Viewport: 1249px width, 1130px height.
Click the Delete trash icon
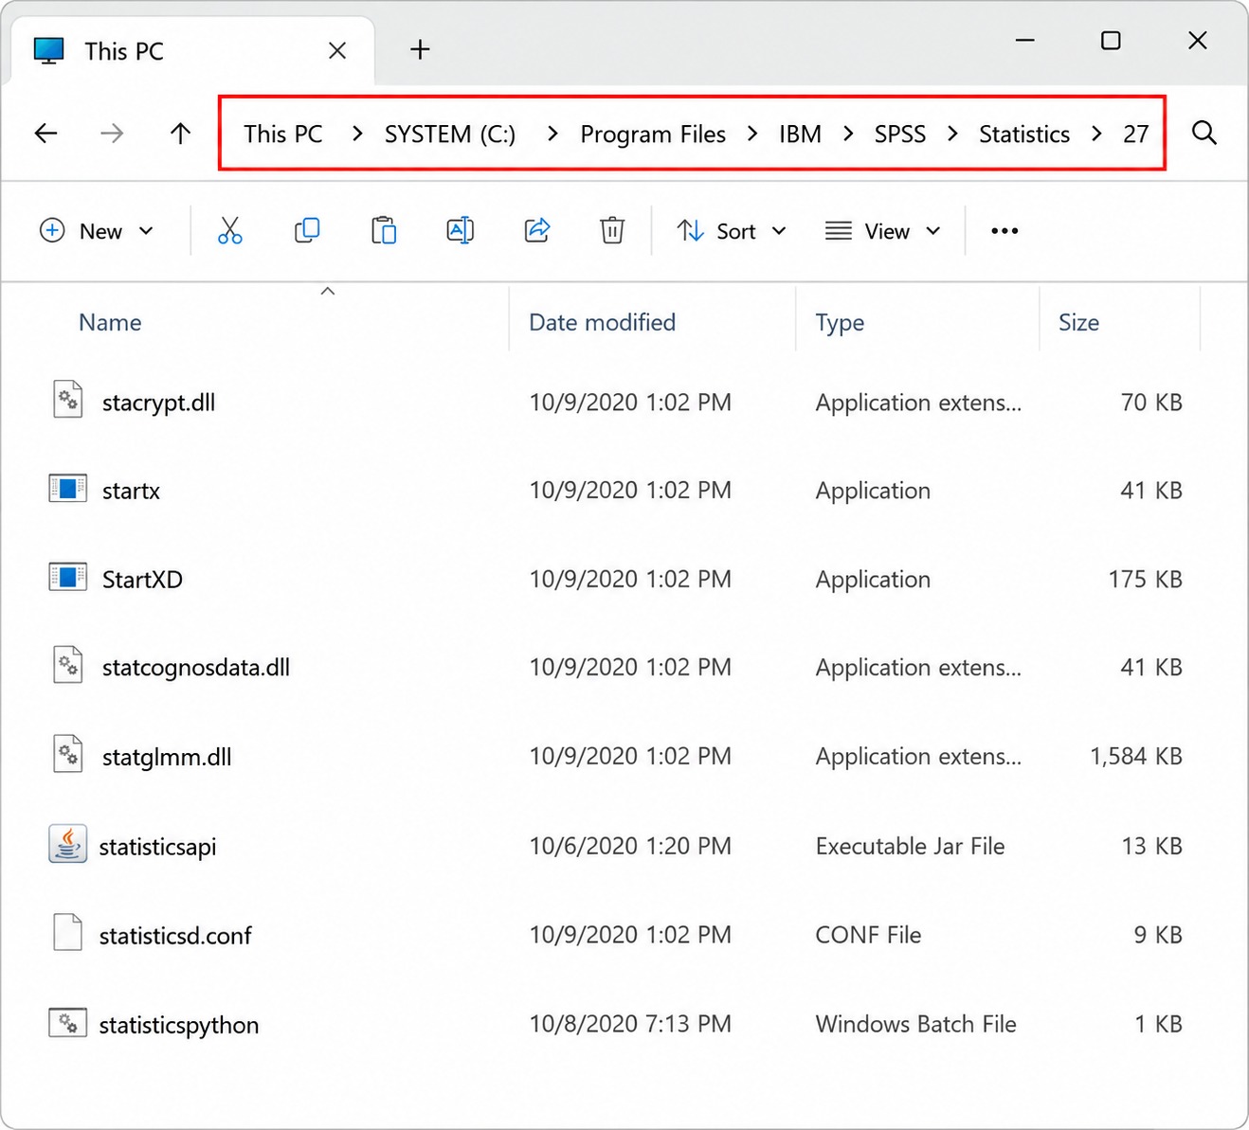[612, 230]
